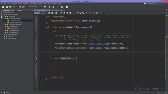This screenshot has height=94, width=168.
Task: Click the Redo arrow icon
Action: [x=23, y=7]
